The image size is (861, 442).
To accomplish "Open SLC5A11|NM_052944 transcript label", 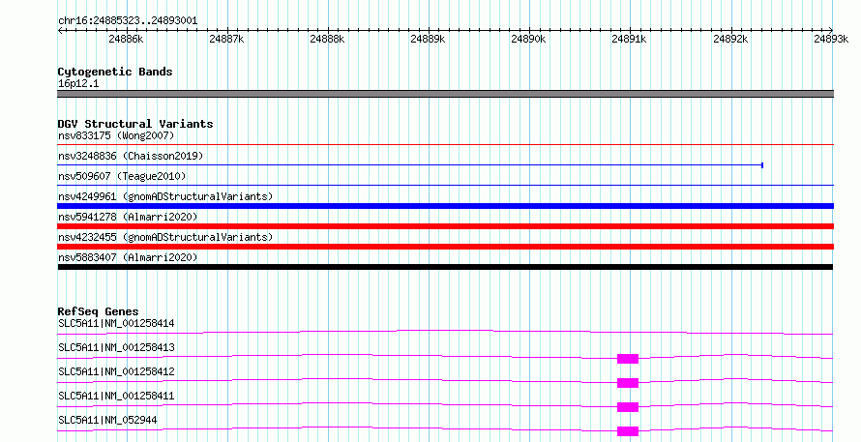I will click(x=107, y=420).
